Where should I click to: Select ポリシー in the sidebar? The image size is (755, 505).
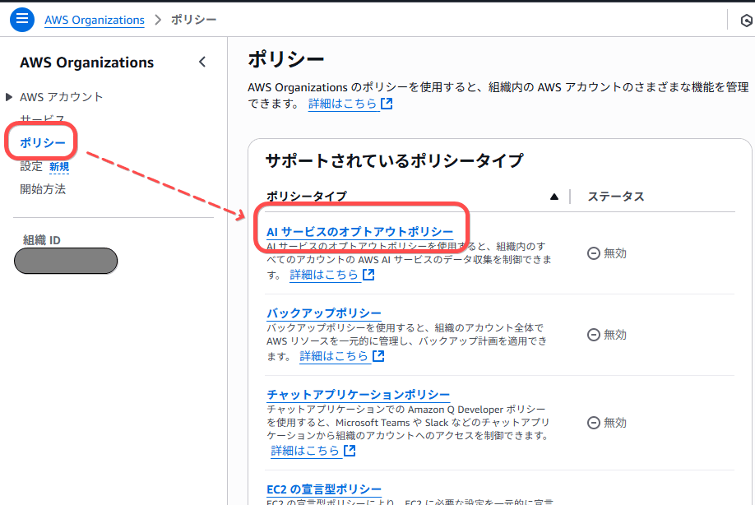pyautogui.click(x=43, y=142)
